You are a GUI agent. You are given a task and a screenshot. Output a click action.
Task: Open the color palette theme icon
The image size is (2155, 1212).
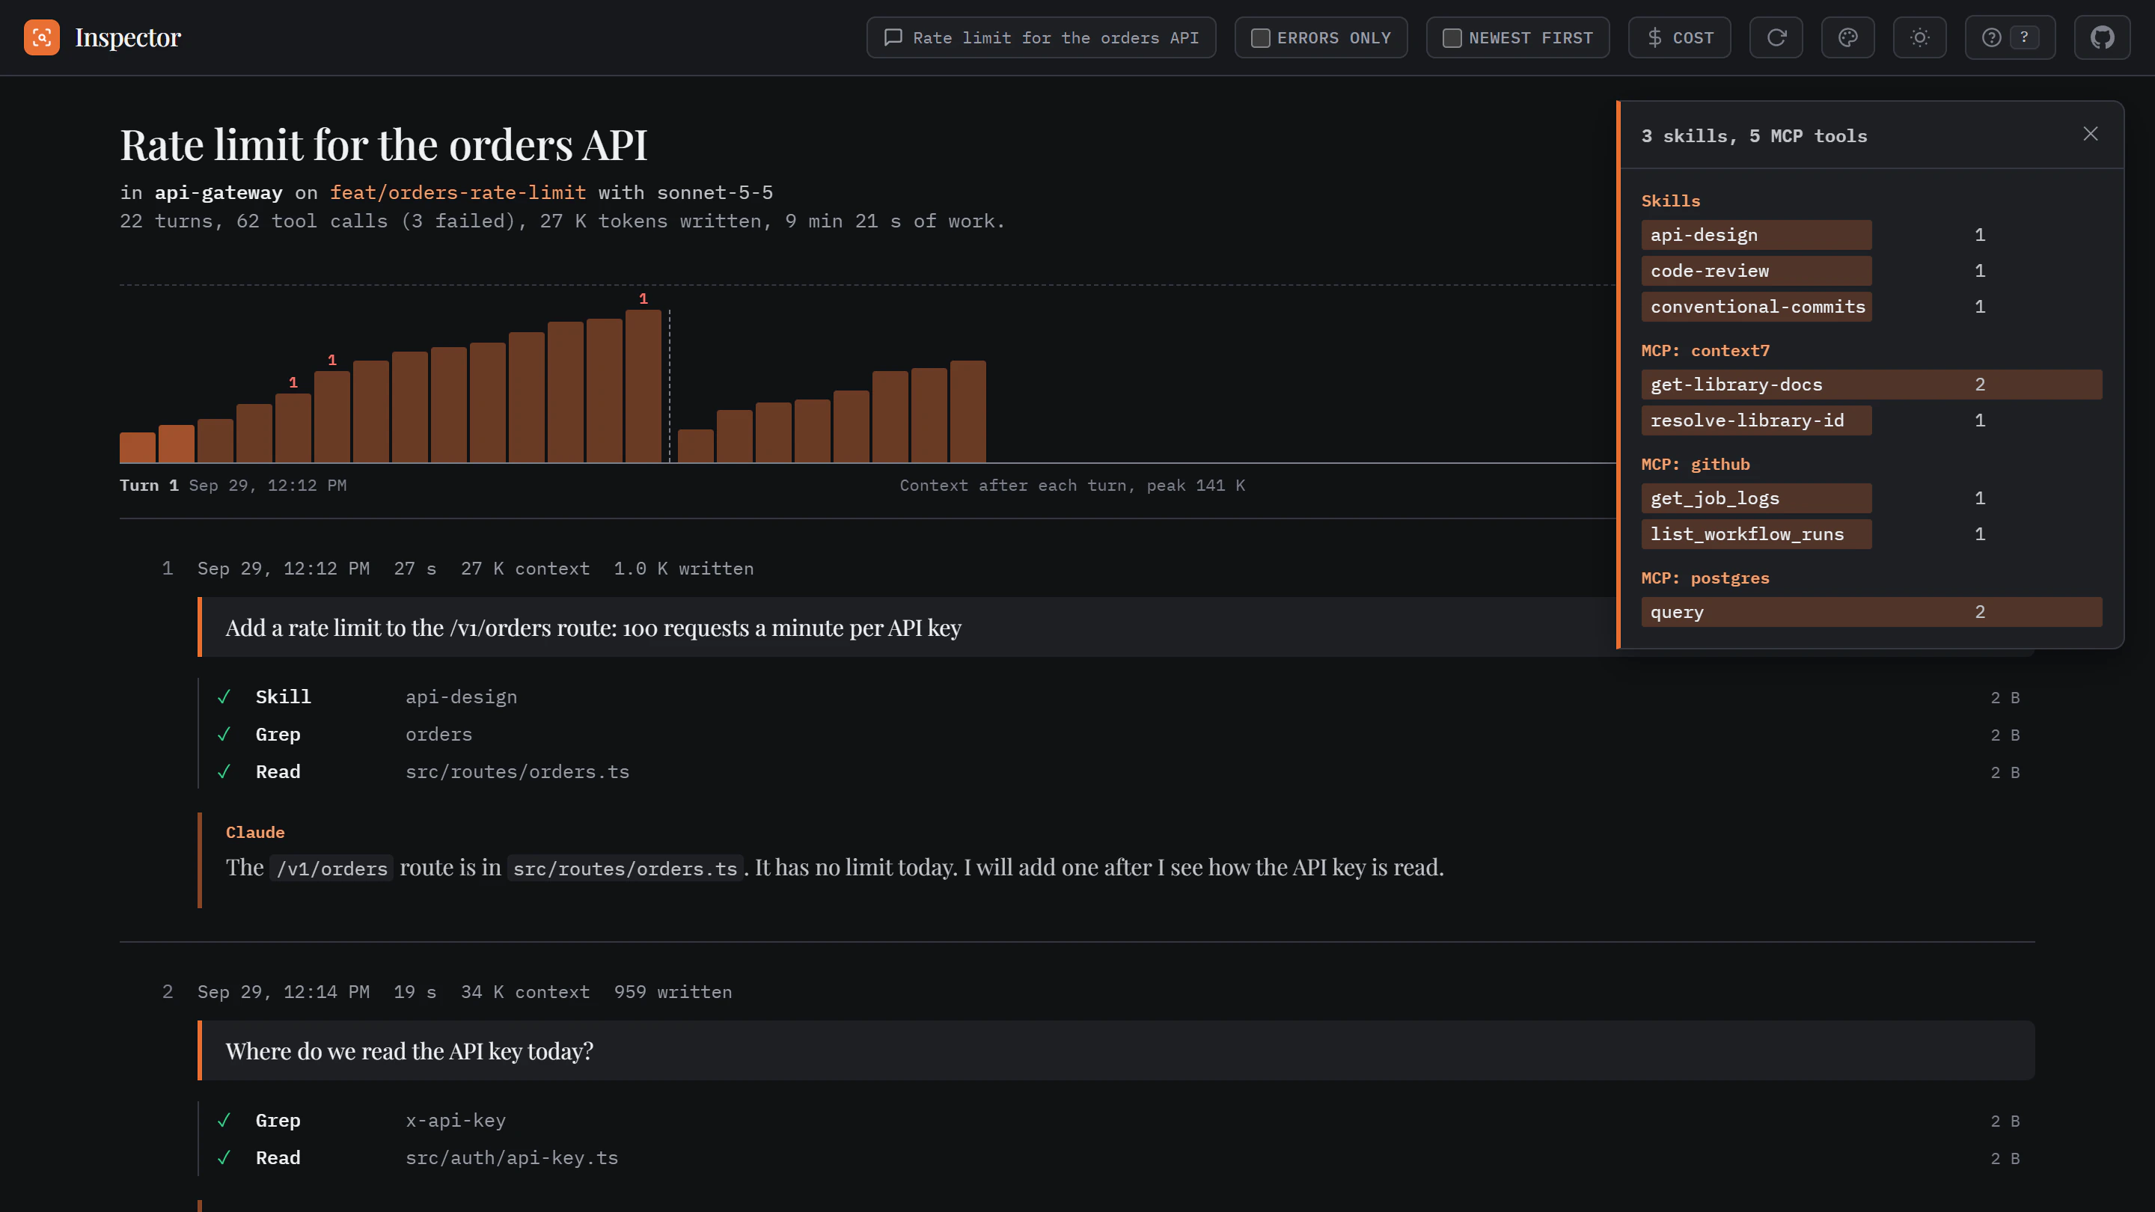click(1848, 37)
